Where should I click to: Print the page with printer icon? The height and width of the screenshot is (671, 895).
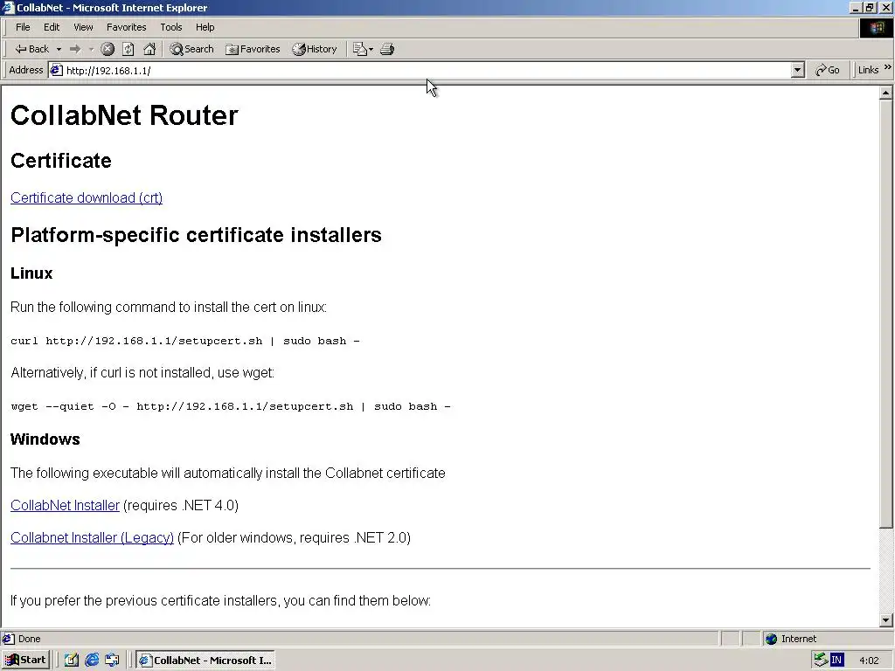pos(387,49)
